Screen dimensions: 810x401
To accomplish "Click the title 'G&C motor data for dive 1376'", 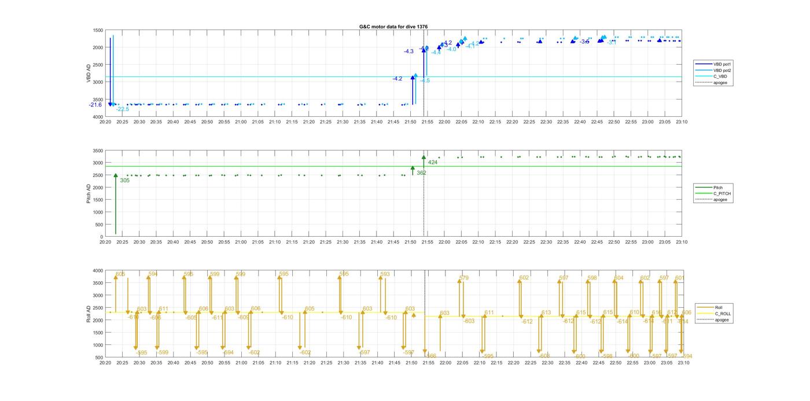I will [393, 27].
